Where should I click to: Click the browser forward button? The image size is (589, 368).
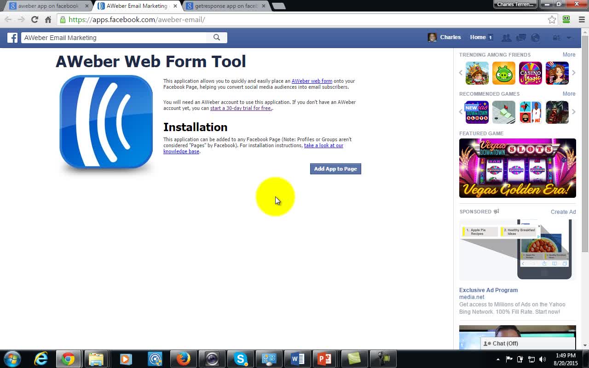click(x=21, y=19)
